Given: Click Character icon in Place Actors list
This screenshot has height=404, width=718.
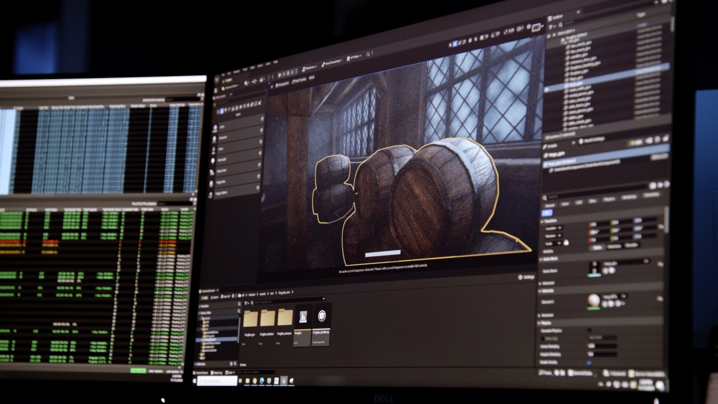Looking at the screenshot, I should [x=214, y=139].
